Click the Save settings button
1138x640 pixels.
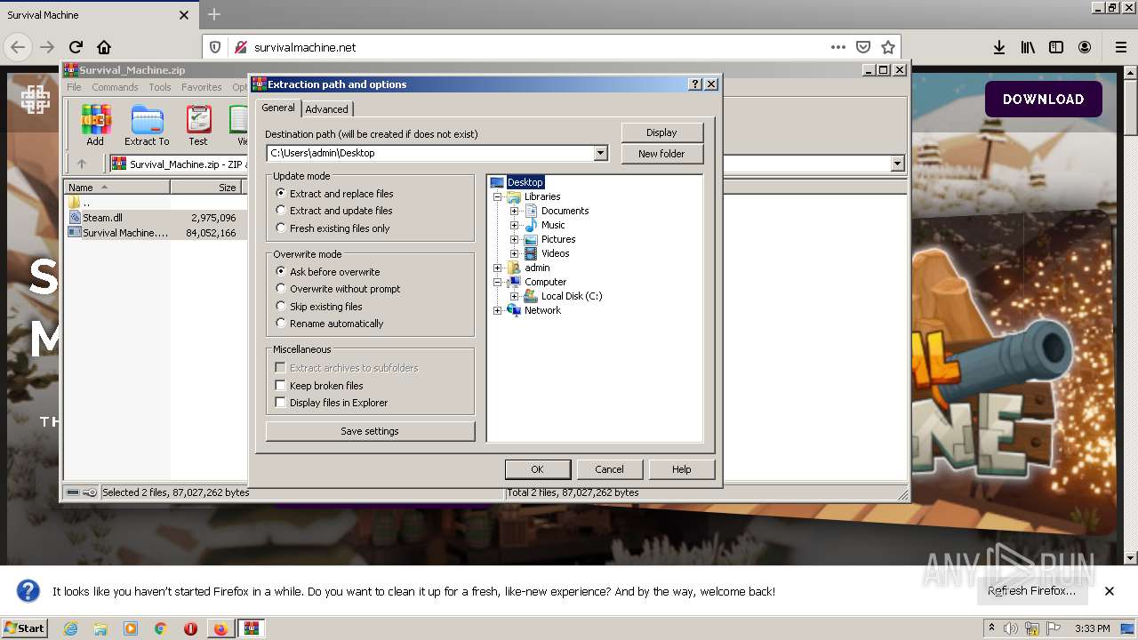pos(370,431)
